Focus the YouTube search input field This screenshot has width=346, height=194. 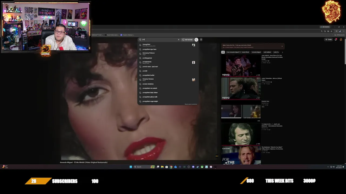(x=159, y=40)
